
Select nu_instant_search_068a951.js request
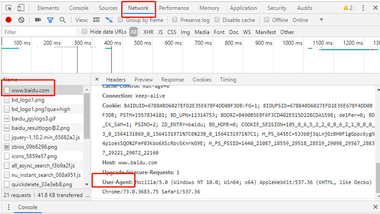(x=43, y=175)
